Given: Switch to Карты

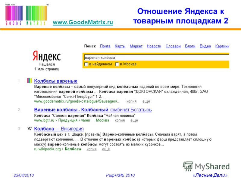Looking at the screenshot, I should pos(120,46).
